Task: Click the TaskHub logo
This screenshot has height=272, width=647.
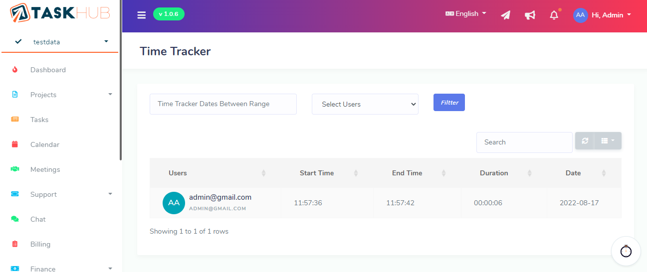Action: coord(60,13)
